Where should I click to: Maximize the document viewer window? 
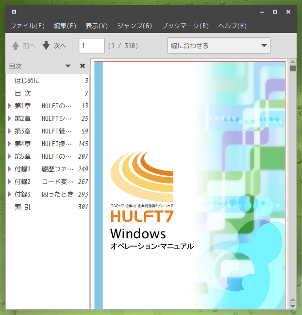point(275,12)
